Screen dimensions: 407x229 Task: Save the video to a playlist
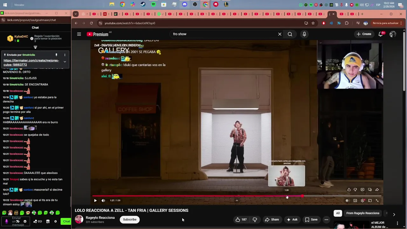[x=311, y=219]
